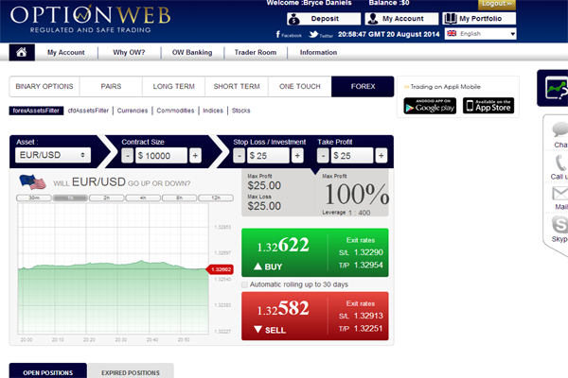Click the OptionWeb logo
The width and height of the screenshot is (568, 378).
click(x=91, y=19)
